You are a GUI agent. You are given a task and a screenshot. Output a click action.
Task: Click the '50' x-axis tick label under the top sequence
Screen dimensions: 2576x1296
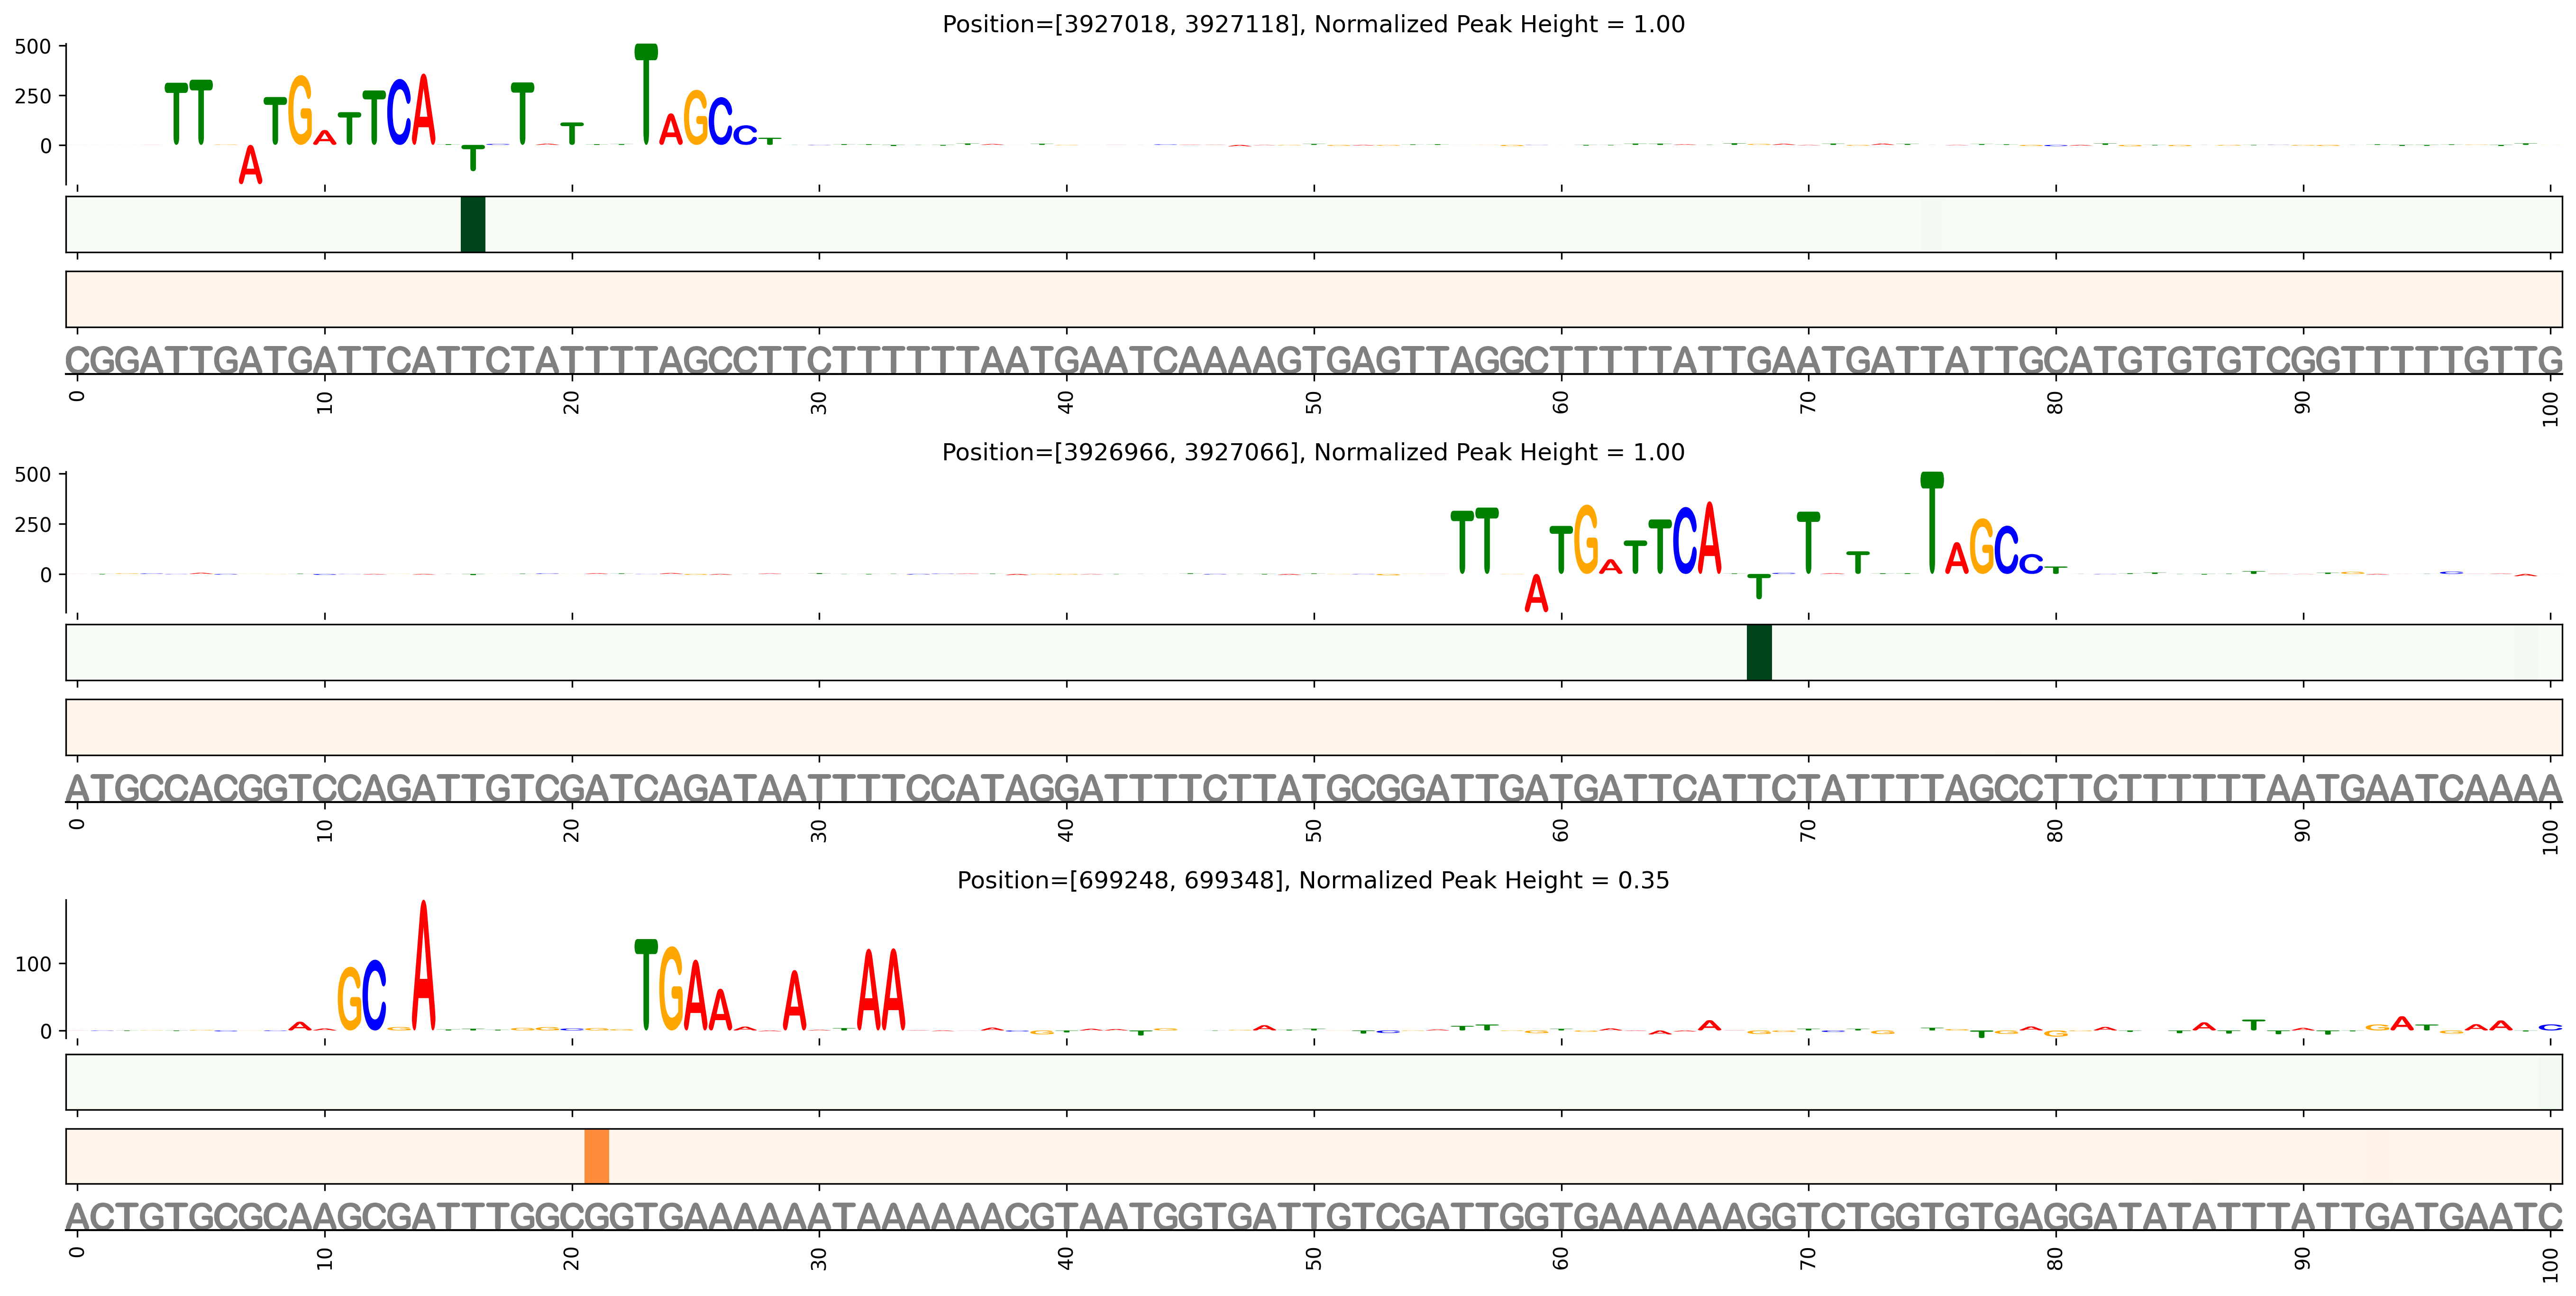pyautogui.click(x=1314, y=402)
